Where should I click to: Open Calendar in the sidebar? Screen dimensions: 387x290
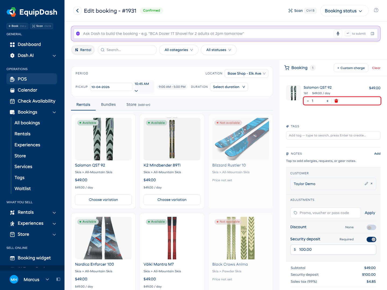tap(32, 90)
